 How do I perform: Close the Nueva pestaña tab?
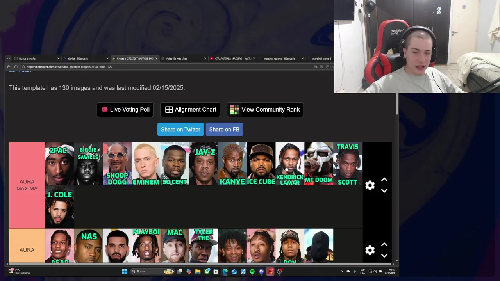(x=59, y=59)
